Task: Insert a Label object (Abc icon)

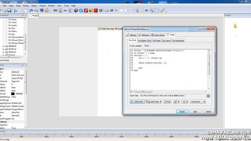Action: click(65, 11)
